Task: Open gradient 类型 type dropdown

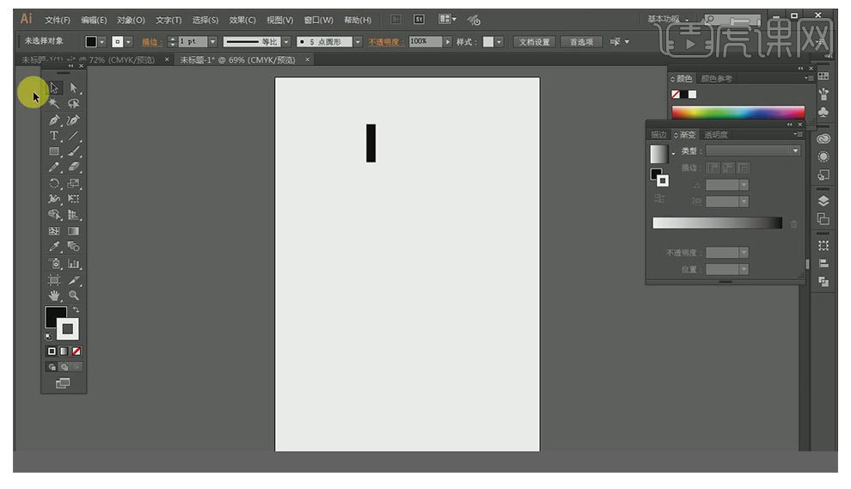Action: pos(753,151)
